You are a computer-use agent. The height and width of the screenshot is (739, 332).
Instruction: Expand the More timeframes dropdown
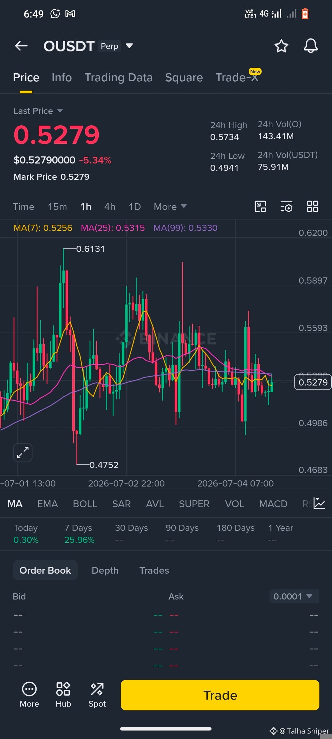(x=170, y=207)
